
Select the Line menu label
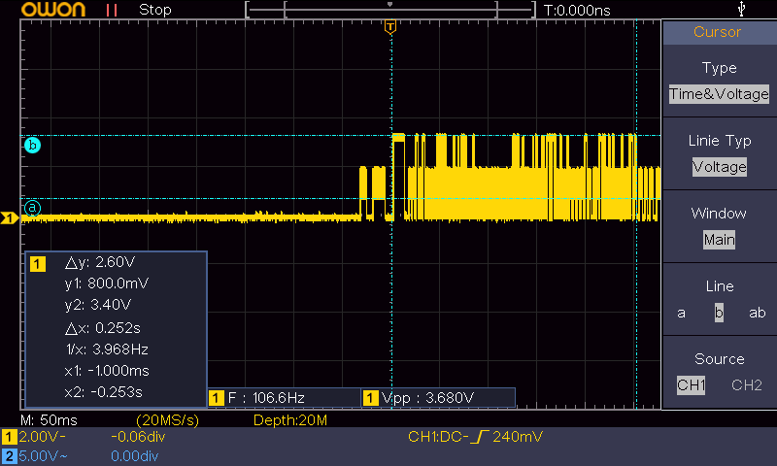720,286
